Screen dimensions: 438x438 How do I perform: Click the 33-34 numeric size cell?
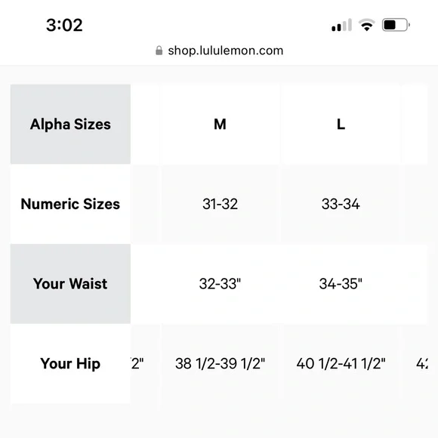341,204
